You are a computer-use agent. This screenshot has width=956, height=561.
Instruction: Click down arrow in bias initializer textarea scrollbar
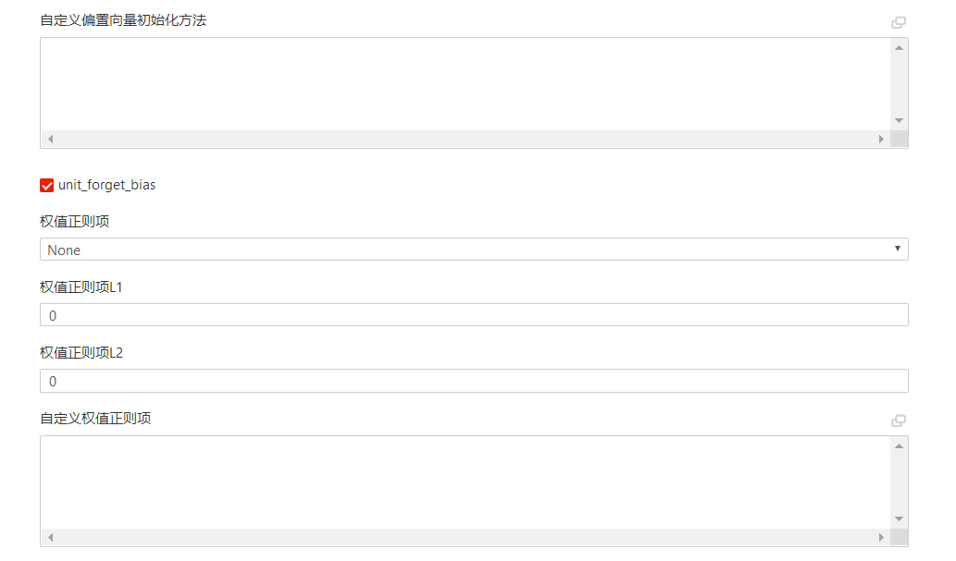(x=899, y=120)
